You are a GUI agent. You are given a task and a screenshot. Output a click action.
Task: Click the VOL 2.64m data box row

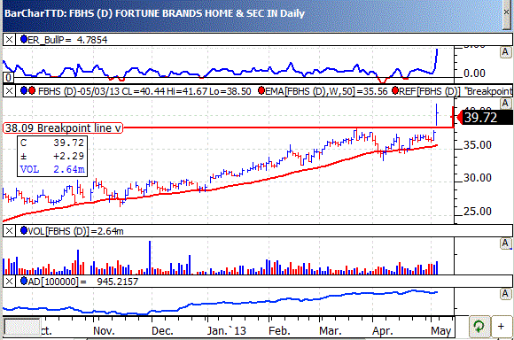[x=52, y=169]
